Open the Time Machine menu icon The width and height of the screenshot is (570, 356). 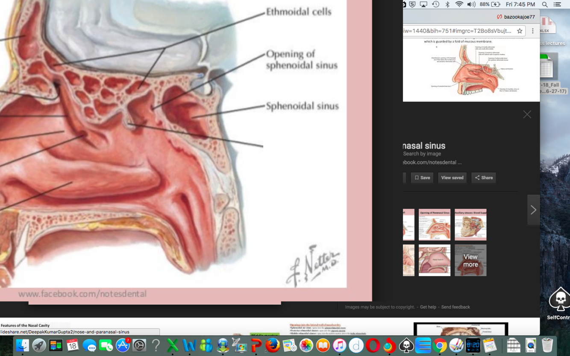point(435,4)
